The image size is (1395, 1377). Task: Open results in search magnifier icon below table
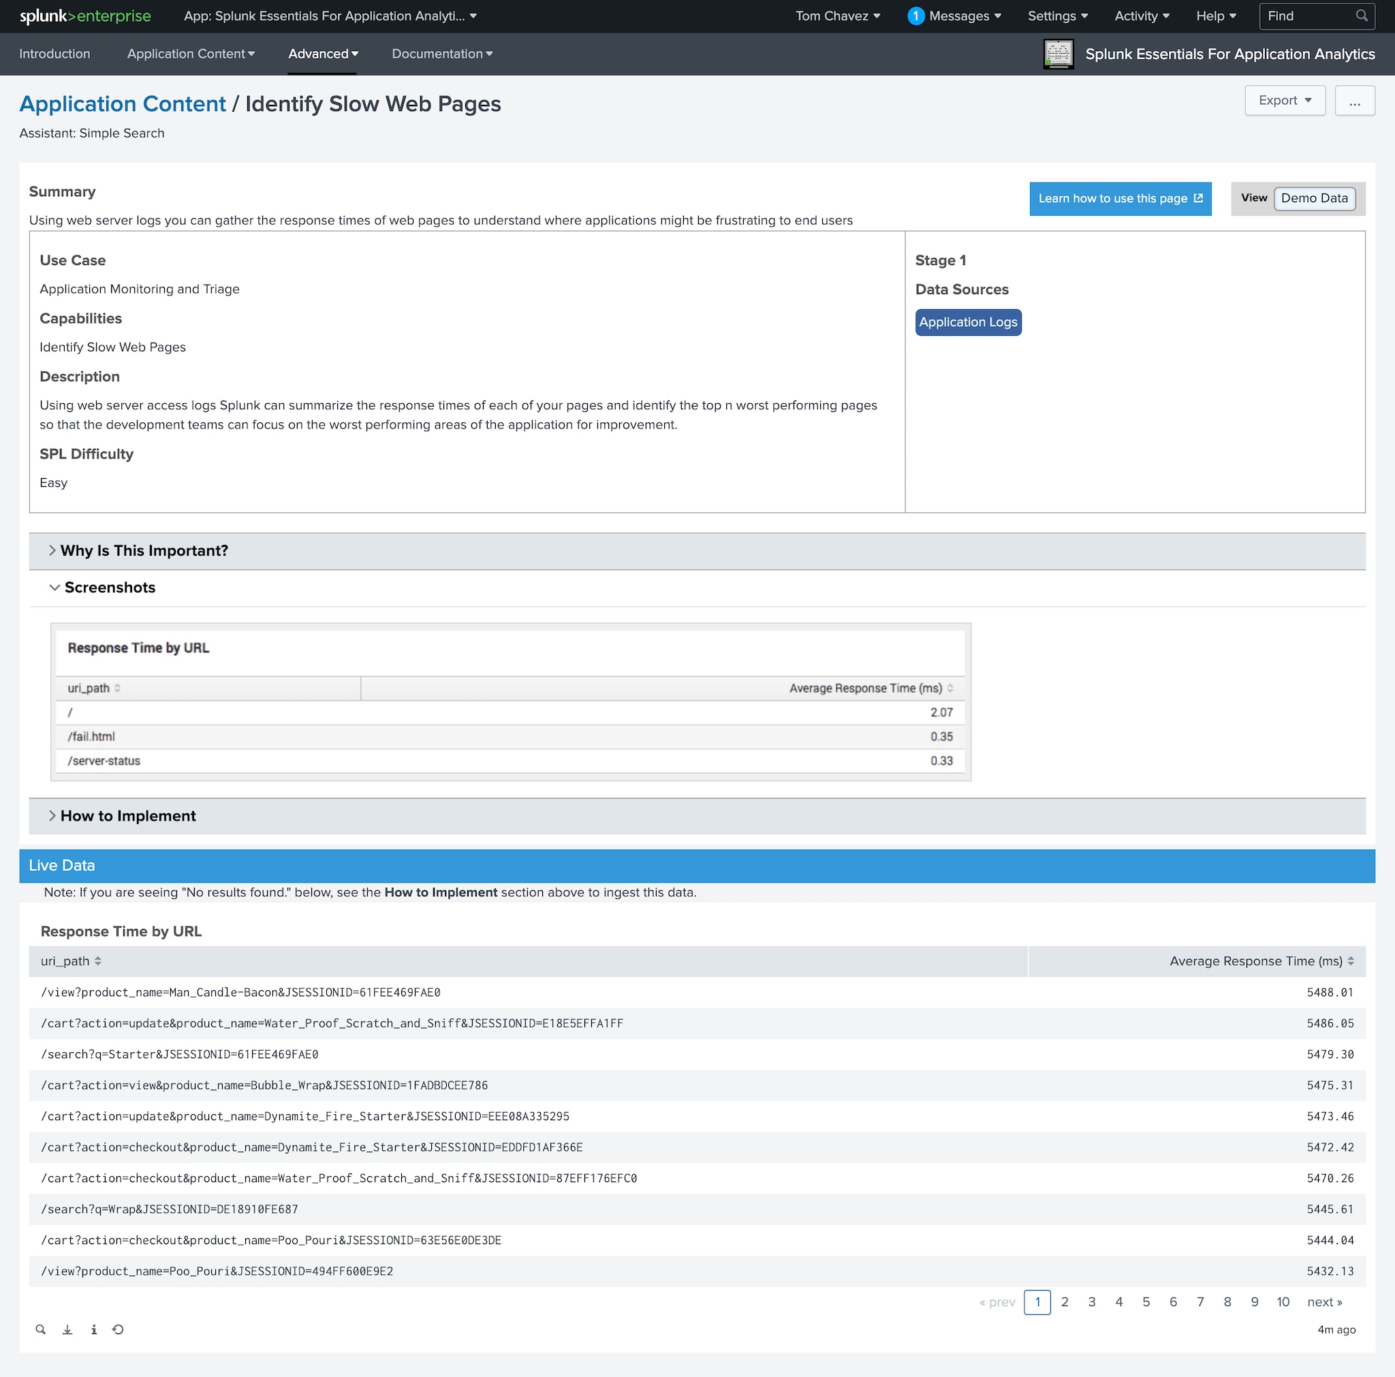(x=40, y=1329)
